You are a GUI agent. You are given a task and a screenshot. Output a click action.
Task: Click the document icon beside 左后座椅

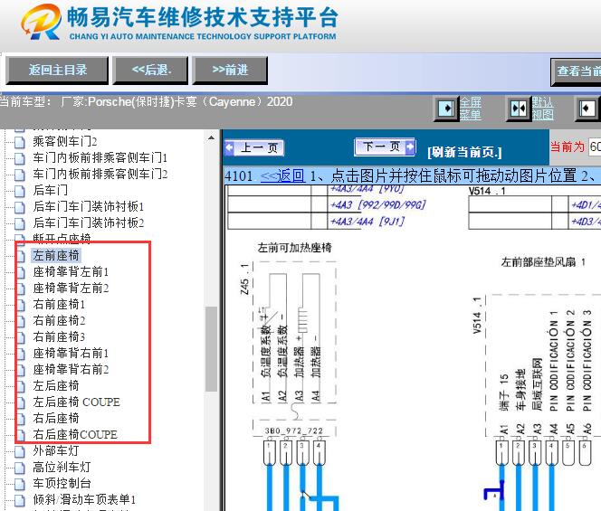[20, 386]
